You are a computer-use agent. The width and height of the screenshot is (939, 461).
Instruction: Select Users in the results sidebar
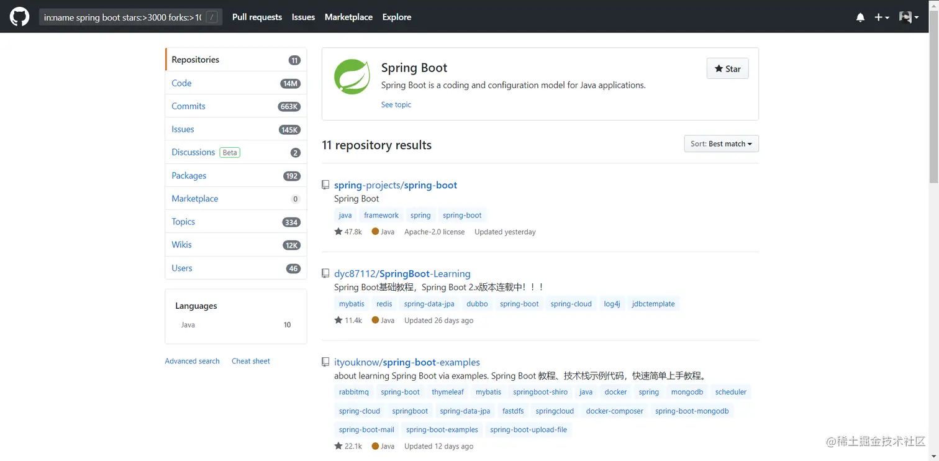[x=236, y=268]
